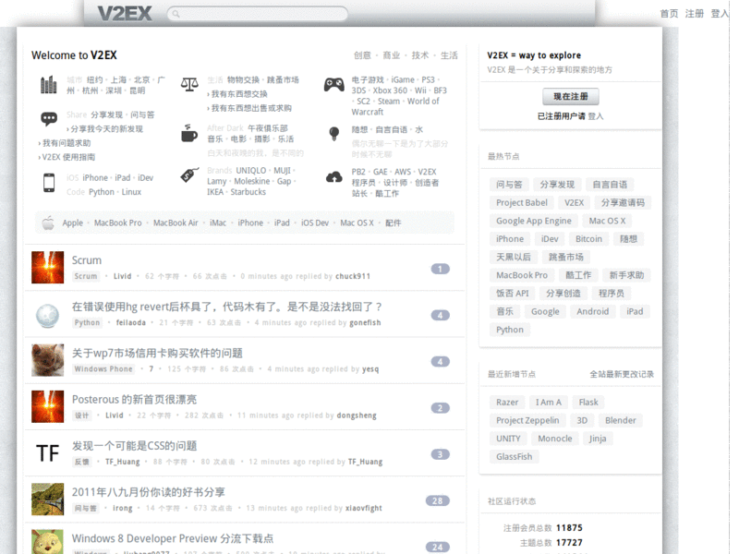Select the balance scale icon for 物物交换
Viewport: 739px width, 554px height.
[189, 84]
